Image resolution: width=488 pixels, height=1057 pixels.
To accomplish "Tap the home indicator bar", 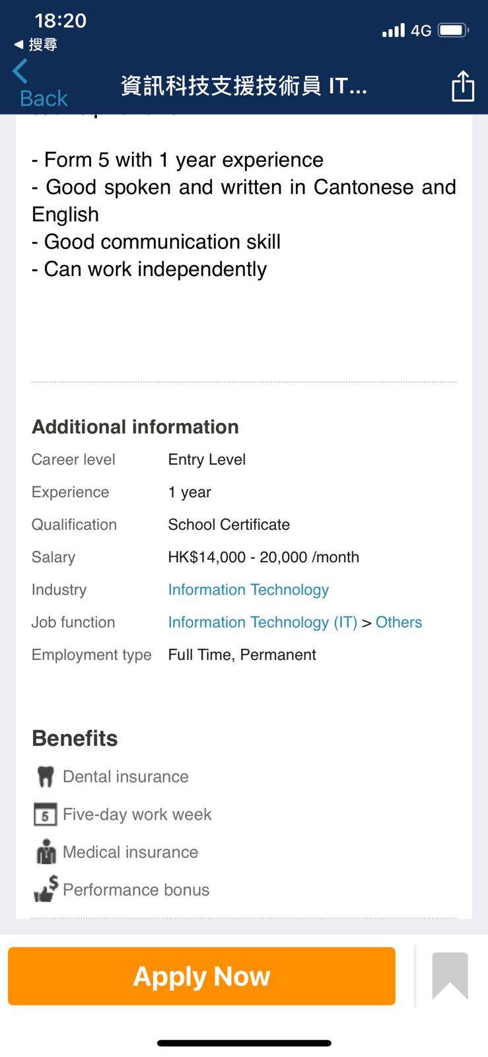I will (x=244, y=1043).
